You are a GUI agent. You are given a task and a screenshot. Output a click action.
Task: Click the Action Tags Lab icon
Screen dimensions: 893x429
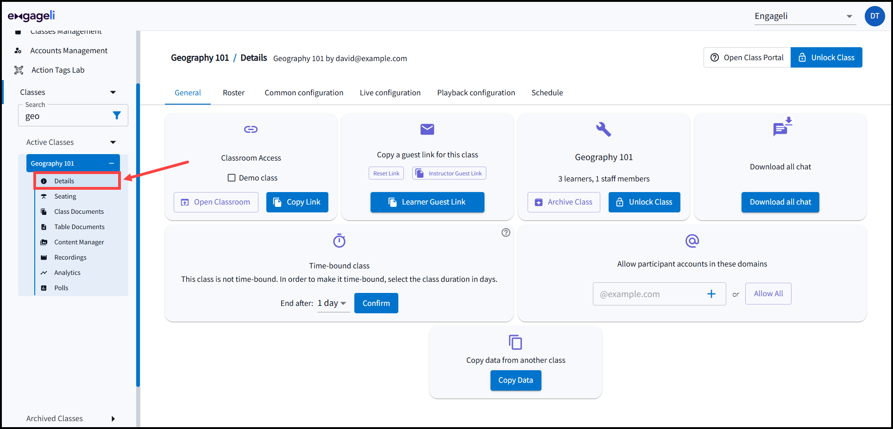pyautogui.click(x=19, y=70)
